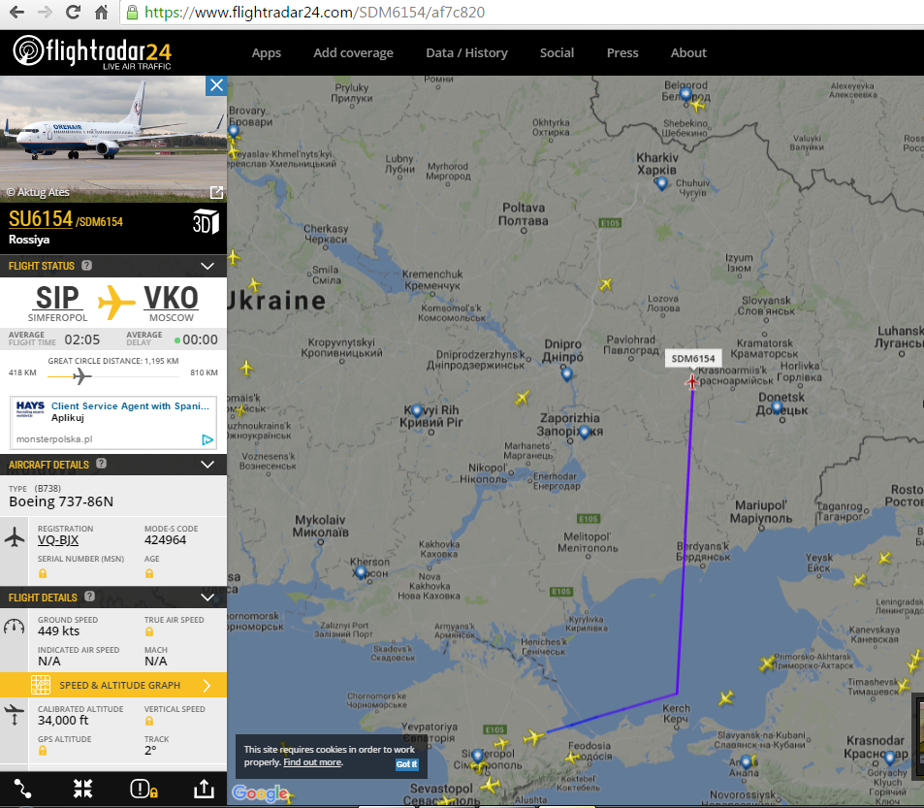Close the flight info panel

coord(216,85)
